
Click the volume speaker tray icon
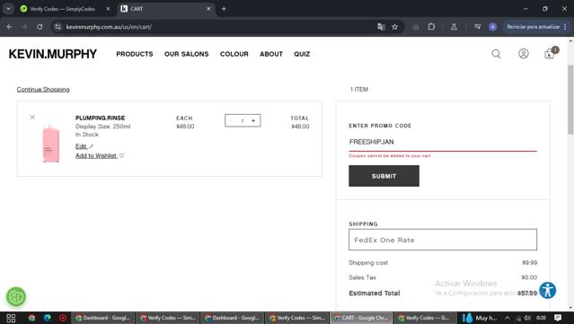527,318
